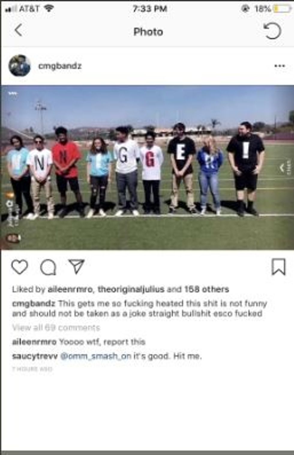Open cmgbandz profile picture

point(20,66)
